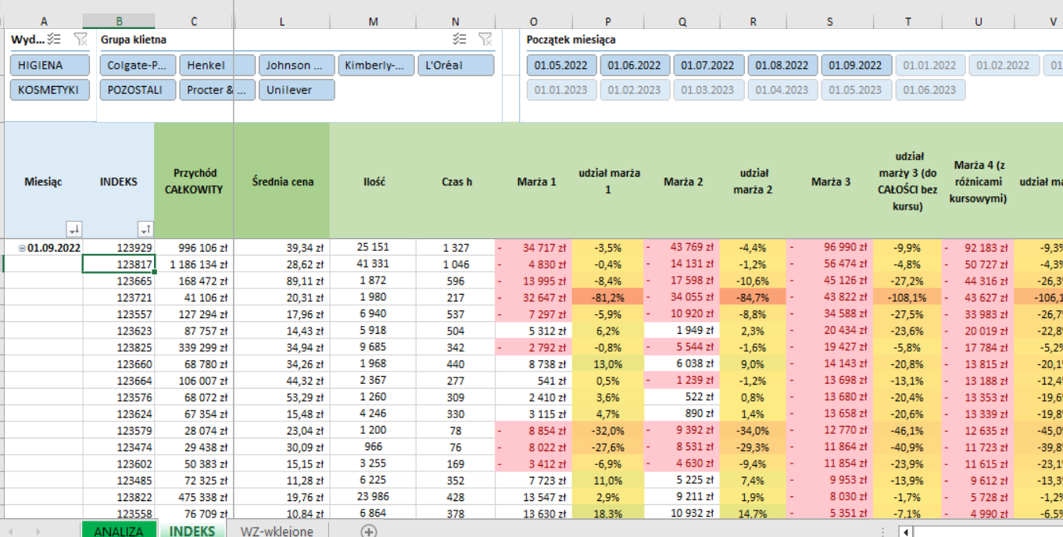
Task: Enable multi-select in the Wyd slicer
Action: click(x=54, y=39)
